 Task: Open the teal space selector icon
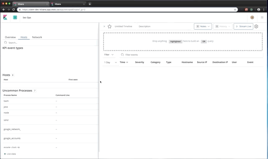[x=15, y=17]
